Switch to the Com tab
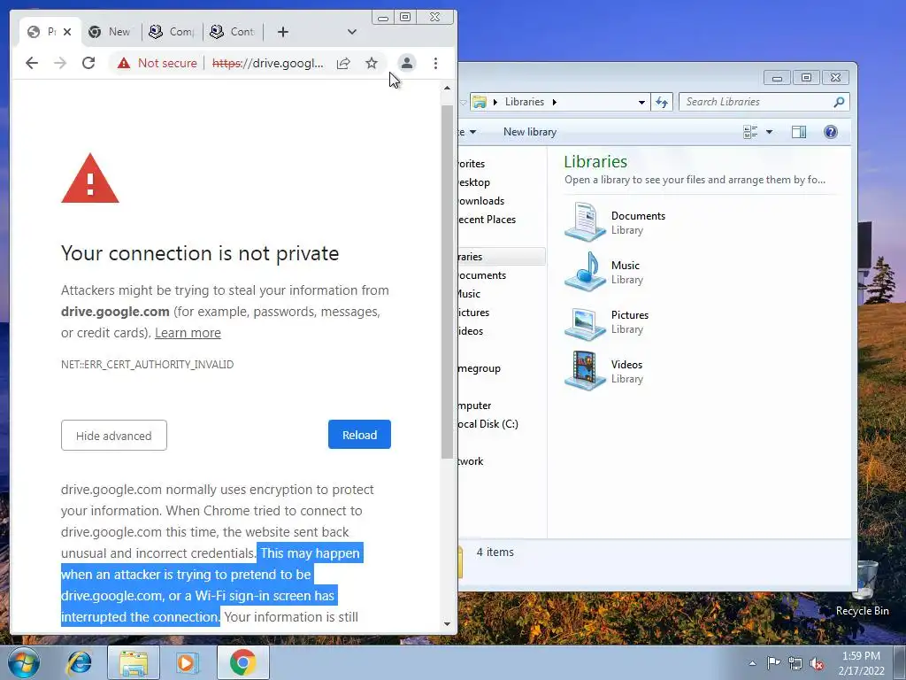This screenshot has width=906, height=680. [x=172, y=32]
